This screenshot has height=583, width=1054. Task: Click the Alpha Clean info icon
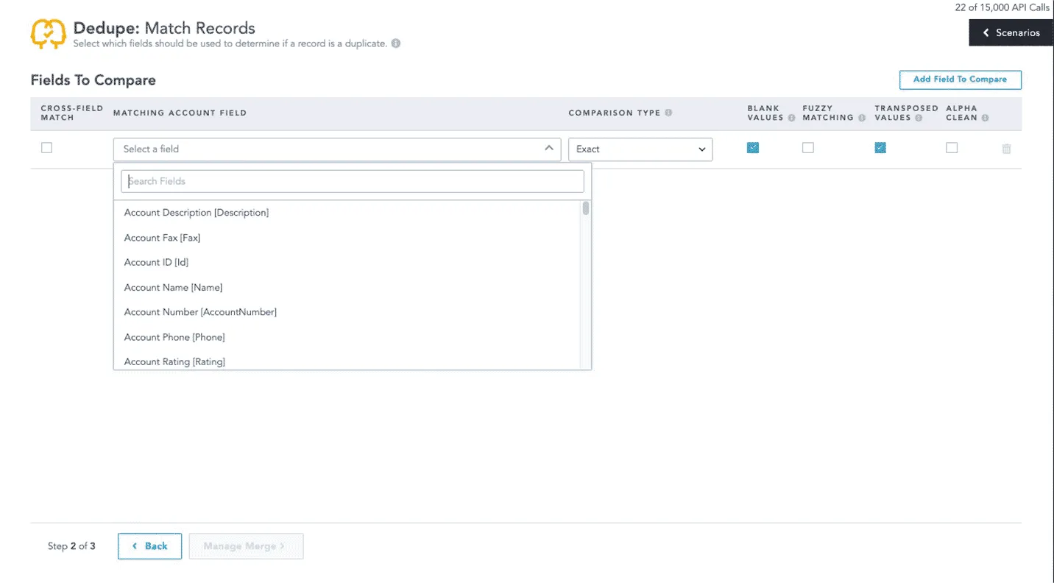pos(985,118)
